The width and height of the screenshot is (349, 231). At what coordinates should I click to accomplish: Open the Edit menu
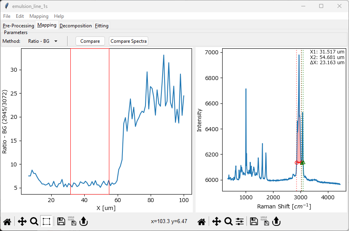click(20, 16)
